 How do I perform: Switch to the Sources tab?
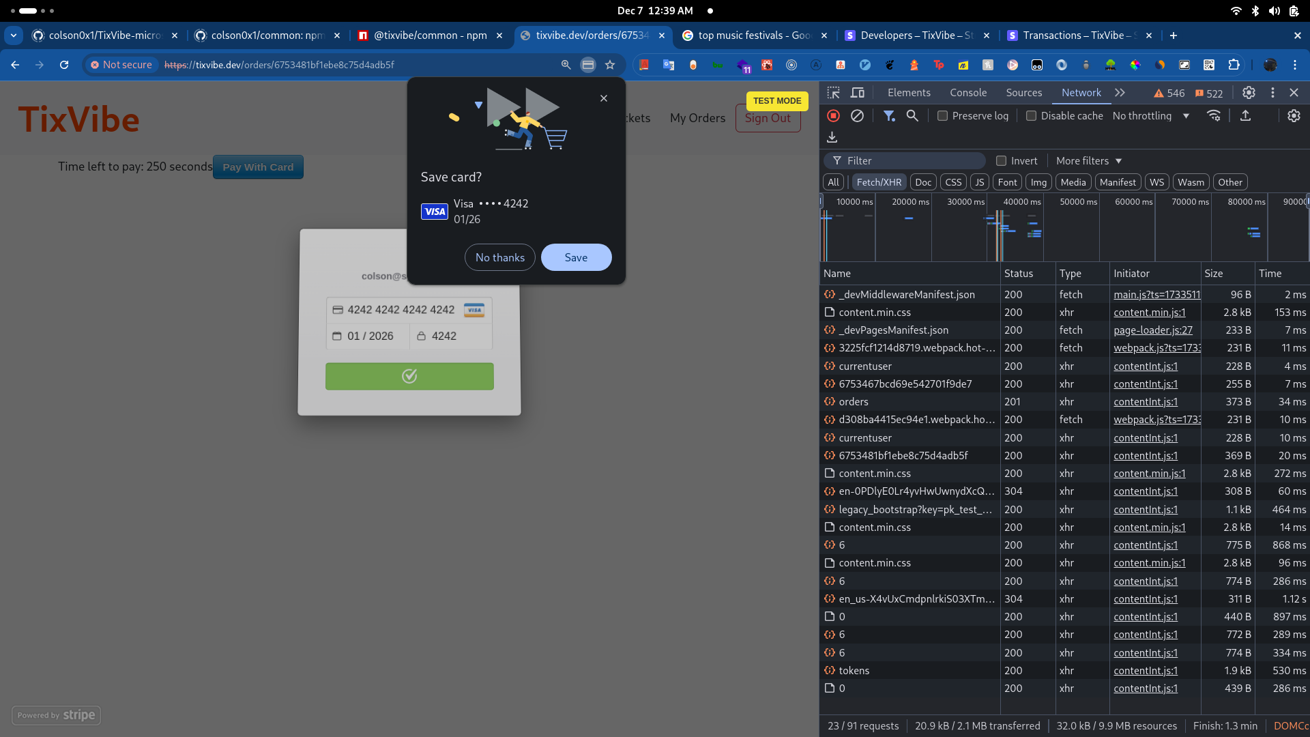pos(1024,93)
